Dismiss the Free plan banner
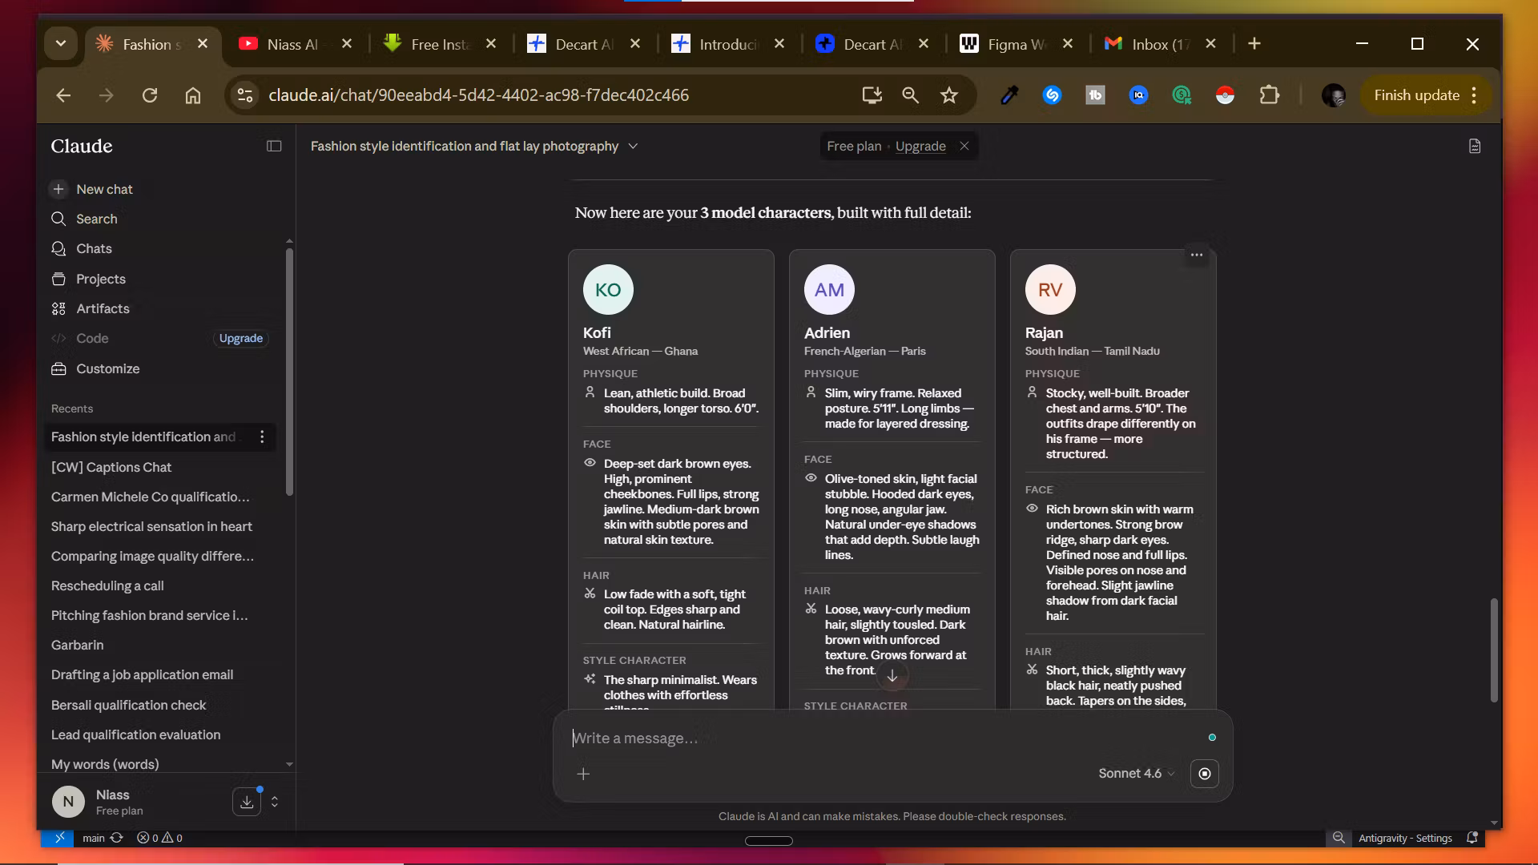1538x865 pixels. click(964, 146)
